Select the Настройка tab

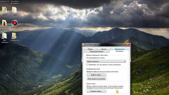tap(119, 51)
